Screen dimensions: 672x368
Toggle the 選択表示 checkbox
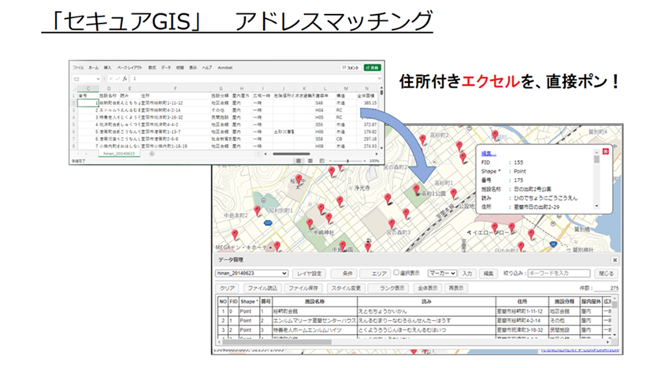396,273
